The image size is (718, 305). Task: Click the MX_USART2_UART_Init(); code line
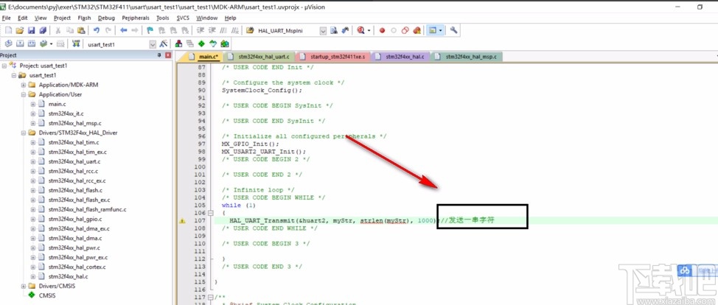(264, 152)
